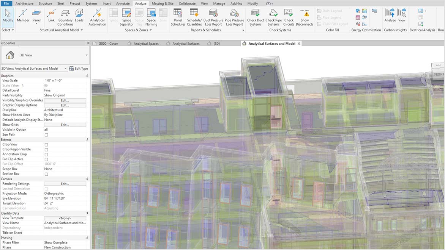
Task: Click Edit for Visibility/Graphics Overrides
Action: 65,100
